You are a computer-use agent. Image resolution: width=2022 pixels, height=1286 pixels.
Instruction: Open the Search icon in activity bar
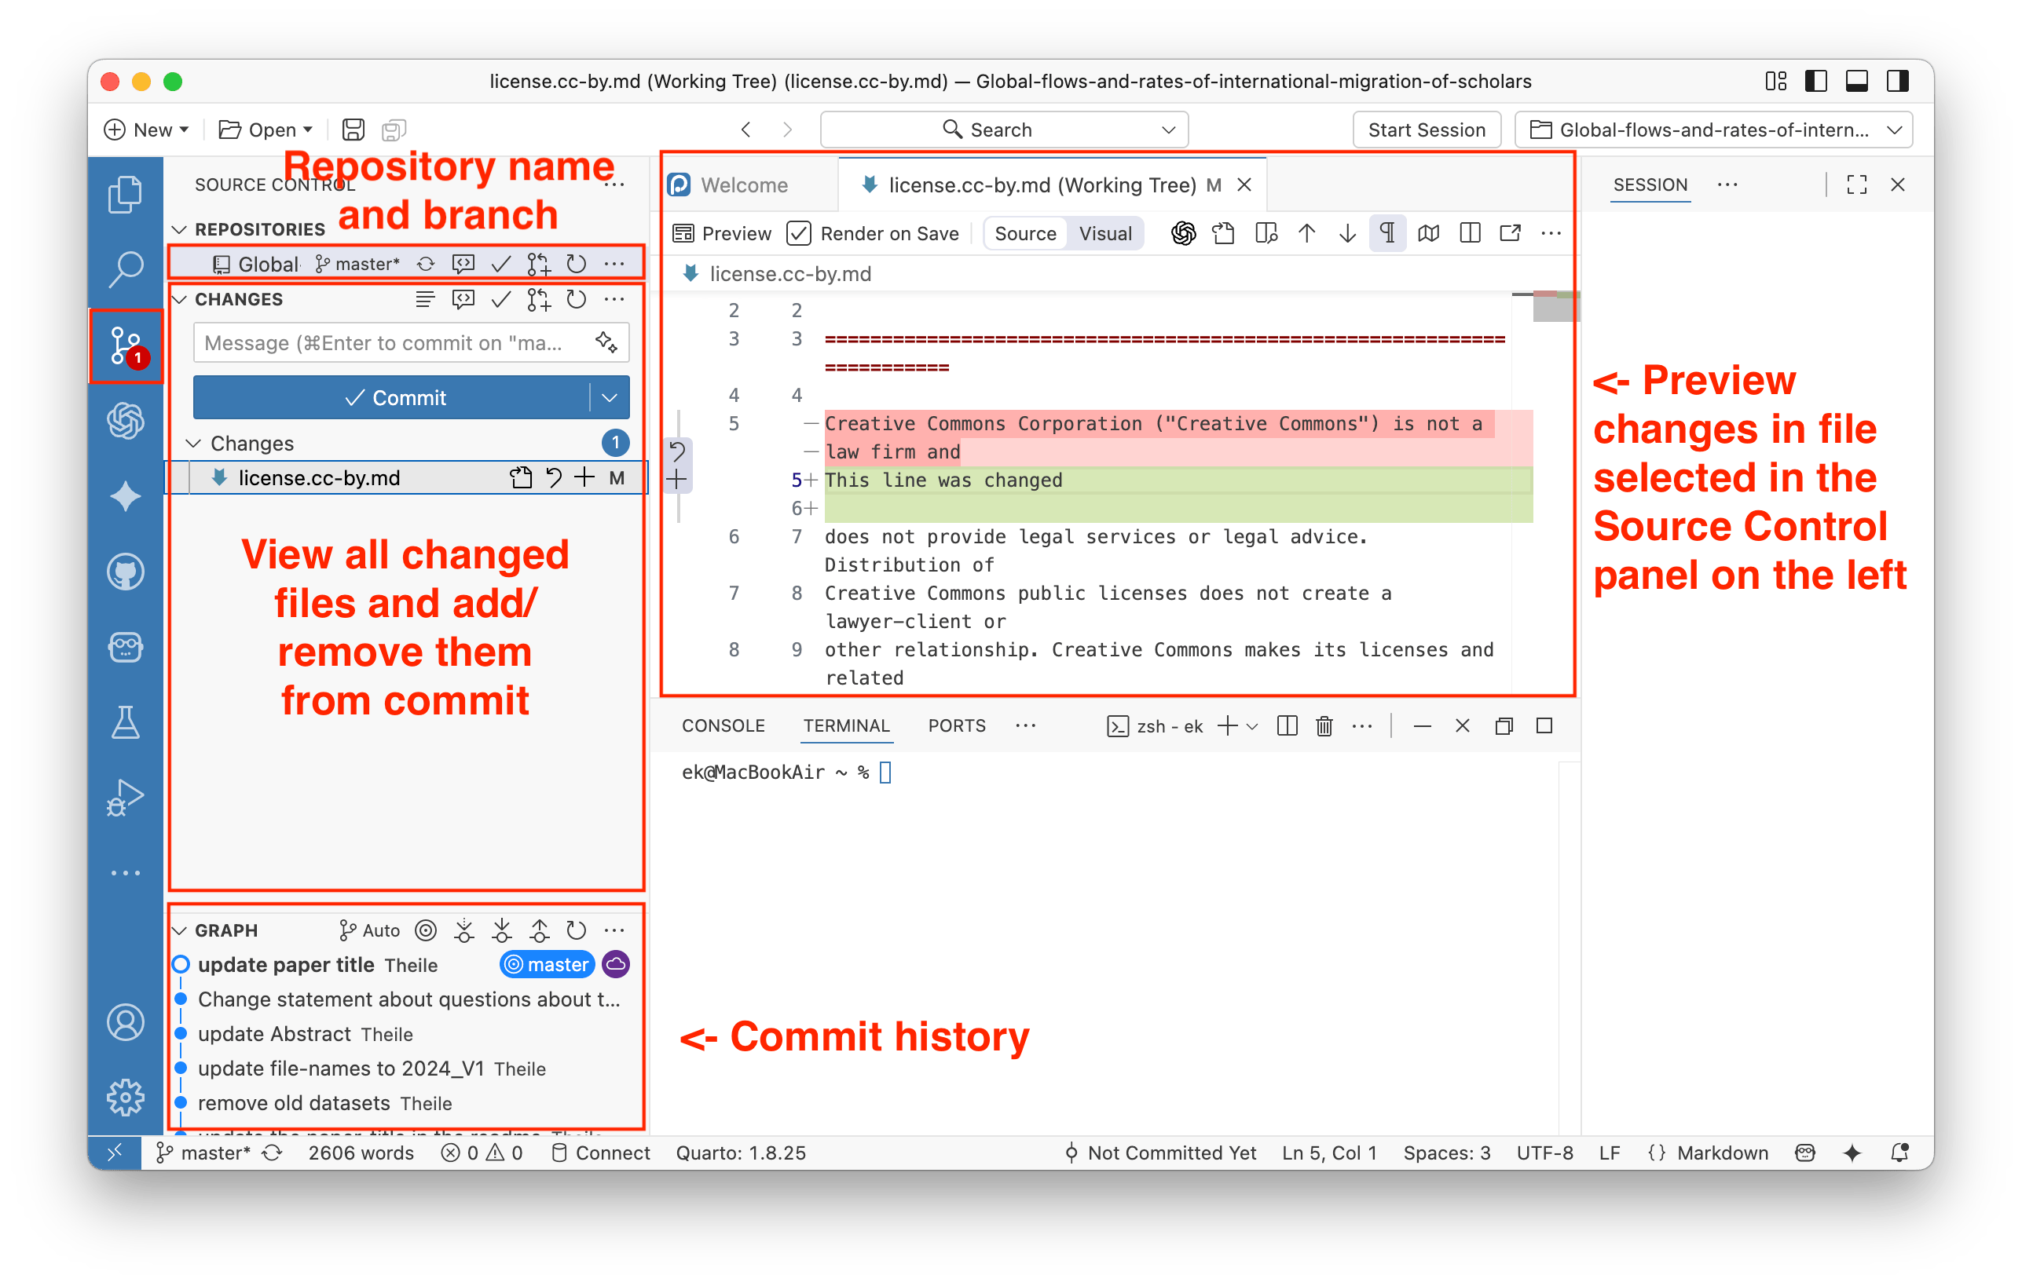point(126,269)
